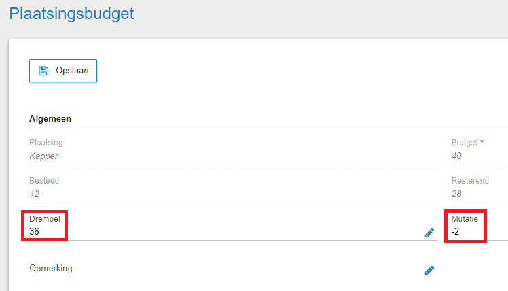Select the Plaatsing value Kapper
Image resolution: width=508 pixels, height=291 pixels.
tap(43, 156)
